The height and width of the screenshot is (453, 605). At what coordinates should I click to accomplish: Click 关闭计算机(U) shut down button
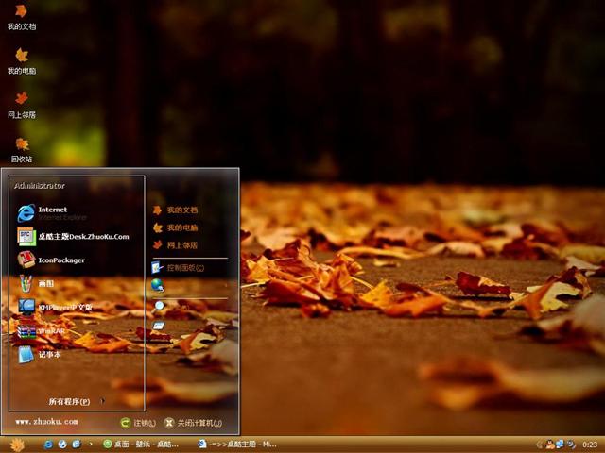click(193, 423)
